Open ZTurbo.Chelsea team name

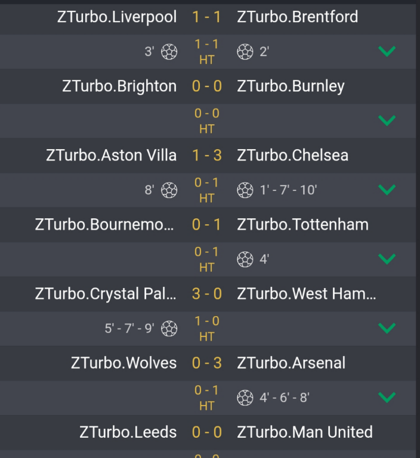[293, 155]
